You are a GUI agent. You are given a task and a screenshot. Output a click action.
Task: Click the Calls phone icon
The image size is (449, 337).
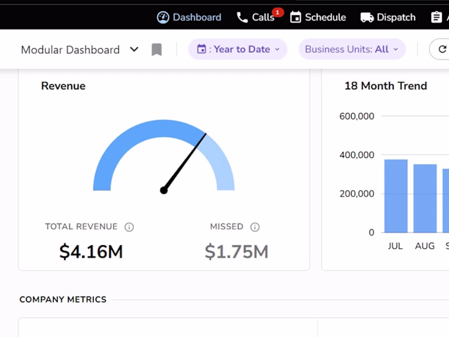coord(242,17)
